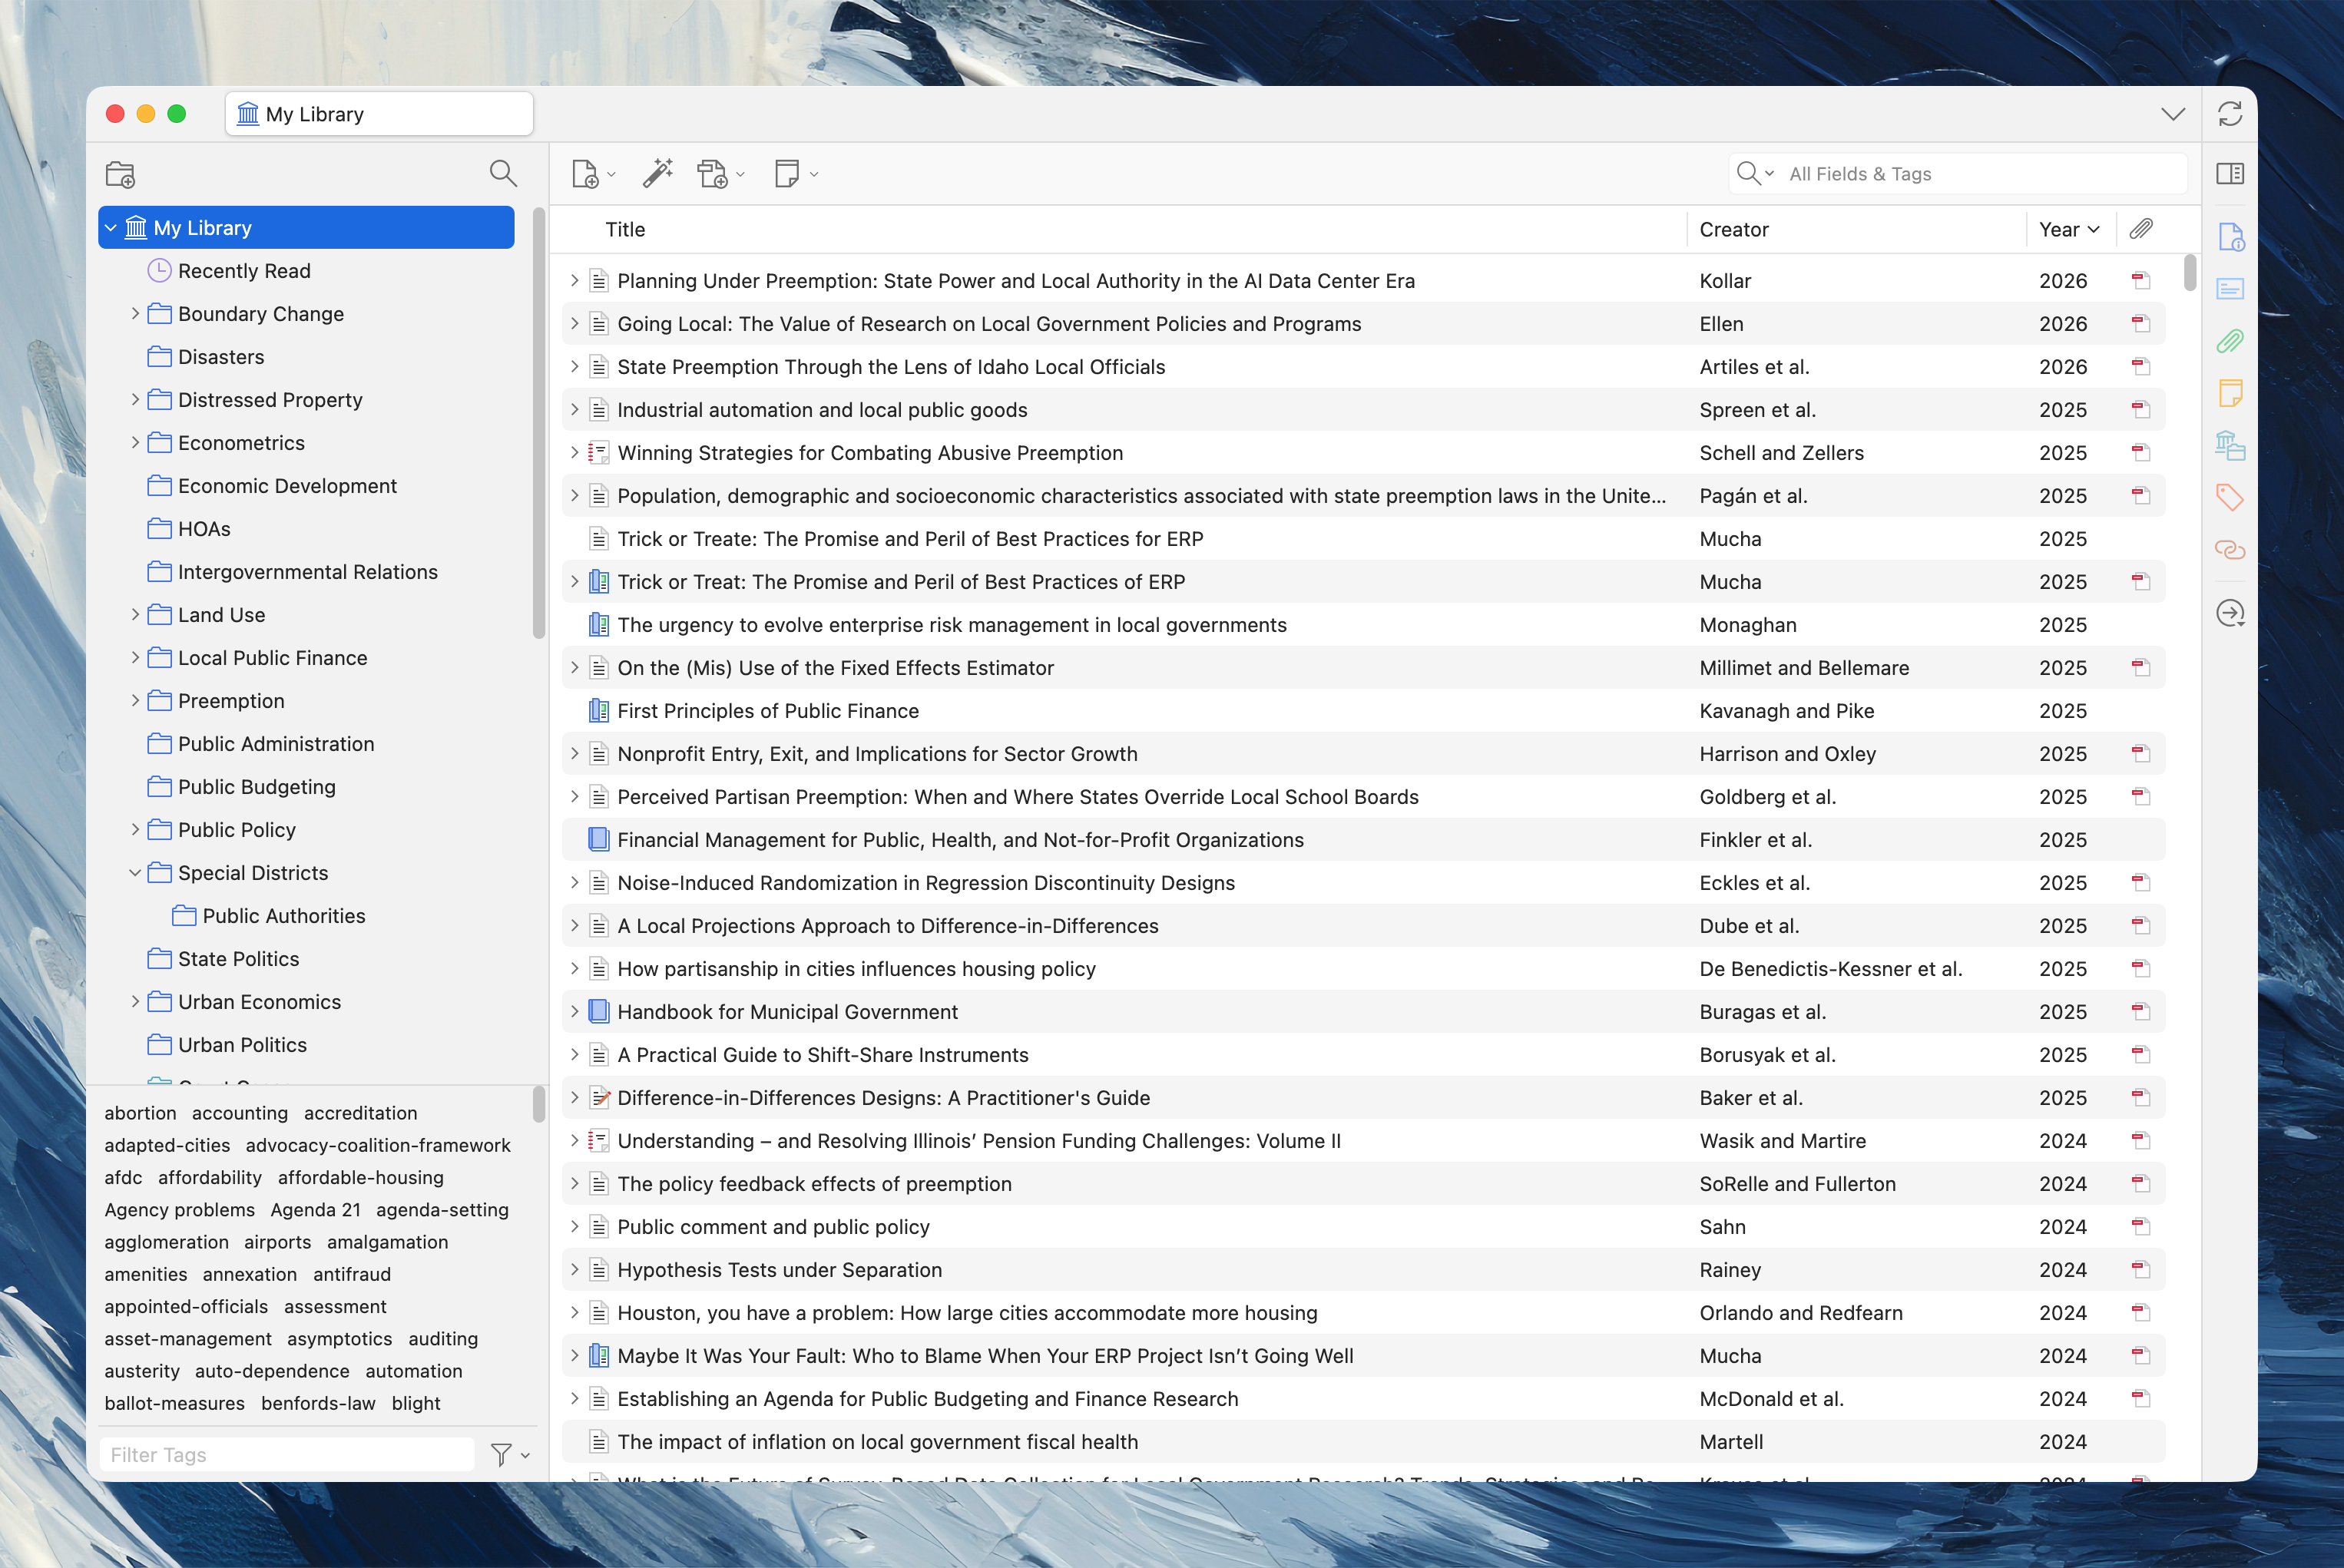Open Libraries and Collections side rail icon

pyautogui.click(x=2230, y=445)
